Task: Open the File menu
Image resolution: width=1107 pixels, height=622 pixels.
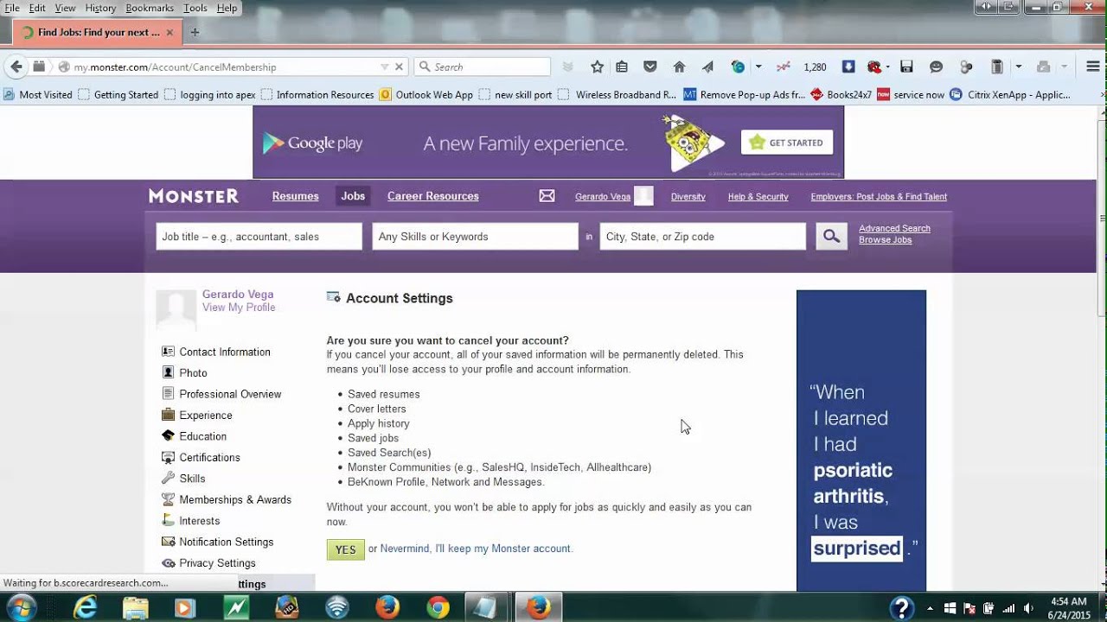Action: click(x=12, y=8)
